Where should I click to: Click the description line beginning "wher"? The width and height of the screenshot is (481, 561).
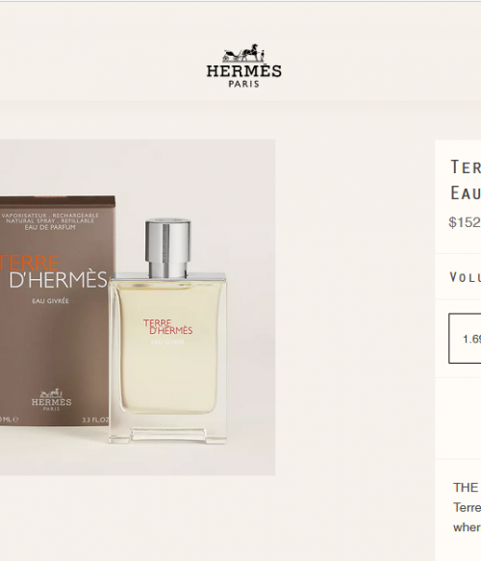tap(468, 527)
